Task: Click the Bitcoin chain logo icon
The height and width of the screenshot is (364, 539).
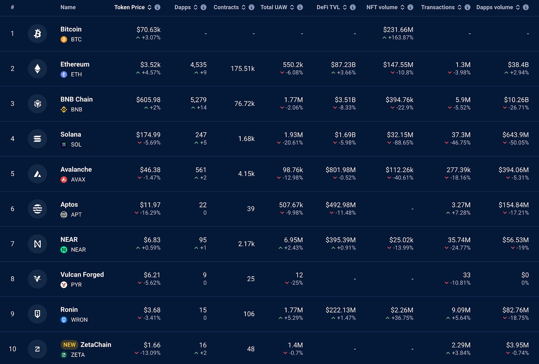Action: click(37, 34)
